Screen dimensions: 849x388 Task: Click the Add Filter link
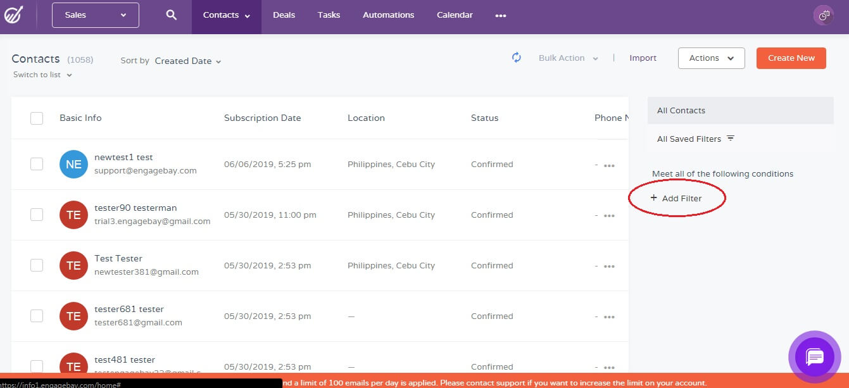[x=676, y=198]
